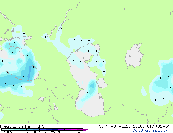The height and width of the screenshot is (133, 173).
Task: Click the '00..03 UTC' time range text
Action: pyautogui.click(x=143, y=126)
